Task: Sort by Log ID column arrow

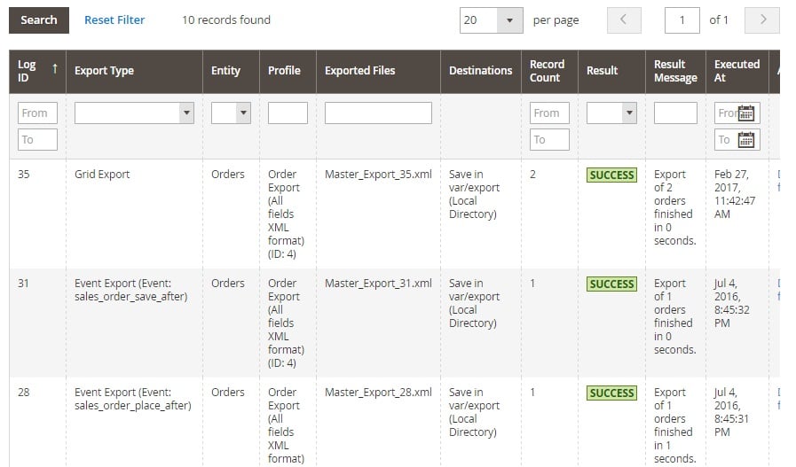Action: click(x=54, y=67)
